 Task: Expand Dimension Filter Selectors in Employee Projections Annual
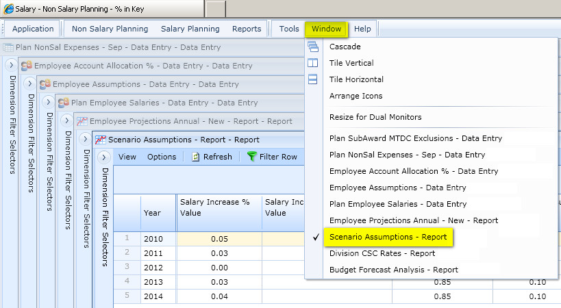pos(85,139)
